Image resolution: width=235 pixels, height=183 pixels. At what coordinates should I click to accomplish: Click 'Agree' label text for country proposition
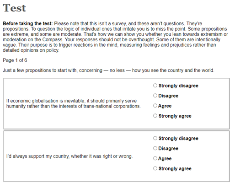(x=165, y=159)
